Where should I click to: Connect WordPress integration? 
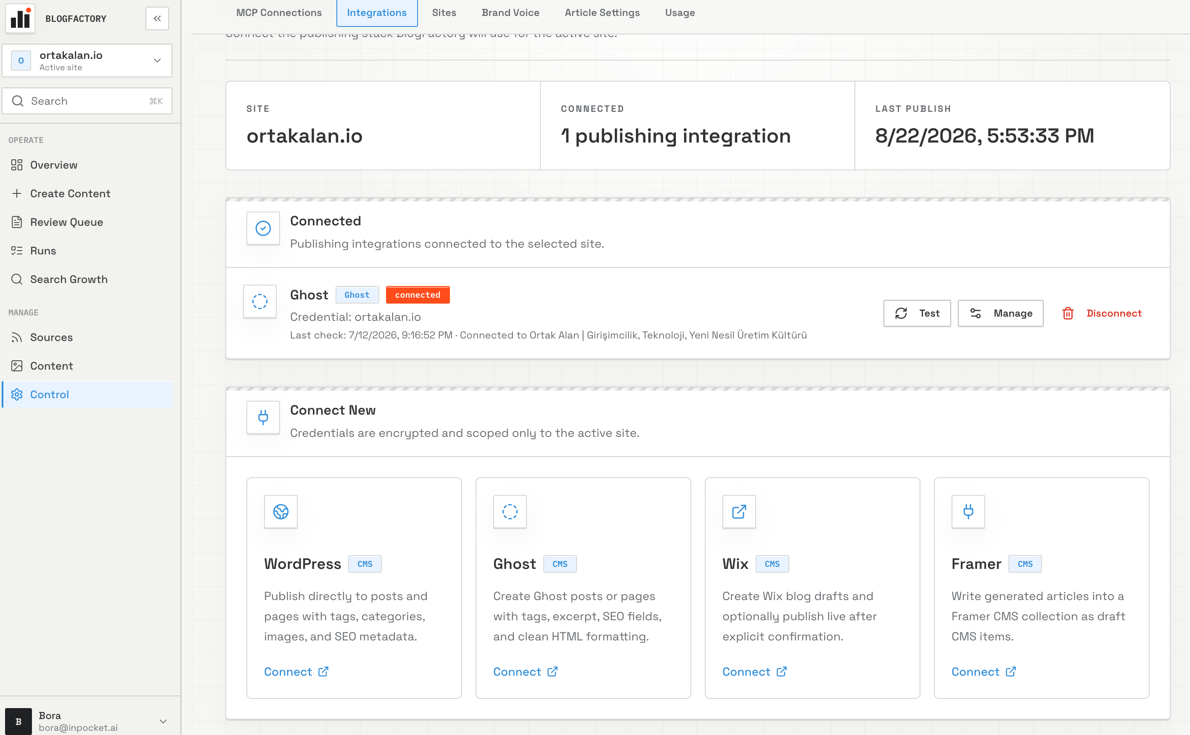[296, 672]
